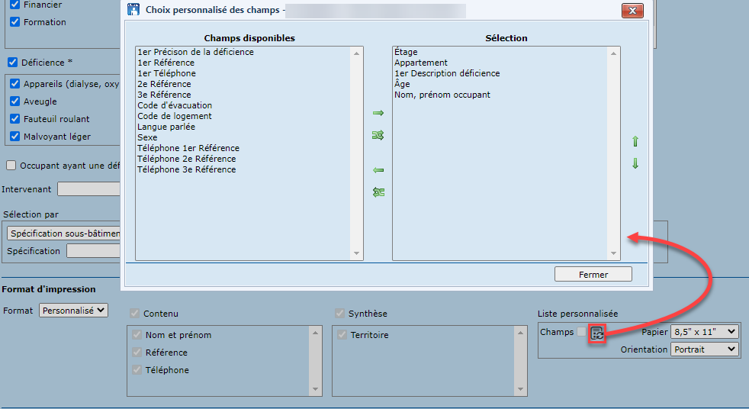Click the Champs disponibles list scrollbar down arrow
Viewport: 749px width, 409px height.
click(x=356, y=254)
